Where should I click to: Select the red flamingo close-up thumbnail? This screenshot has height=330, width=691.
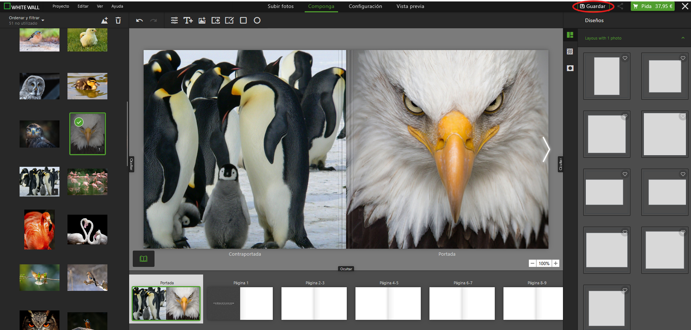[40, 230]
